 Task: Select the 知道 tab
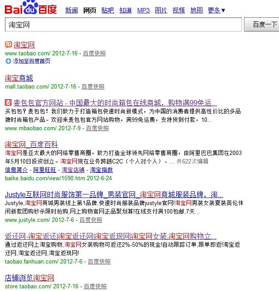coord(126,10)
